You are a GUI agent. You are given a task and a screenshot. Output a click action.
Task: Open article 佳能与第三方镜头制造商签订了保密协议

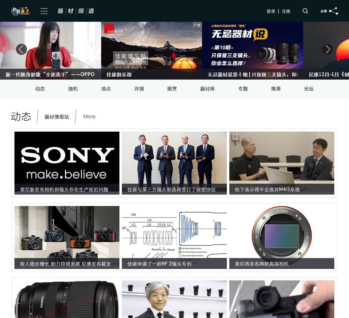(174, 163)
